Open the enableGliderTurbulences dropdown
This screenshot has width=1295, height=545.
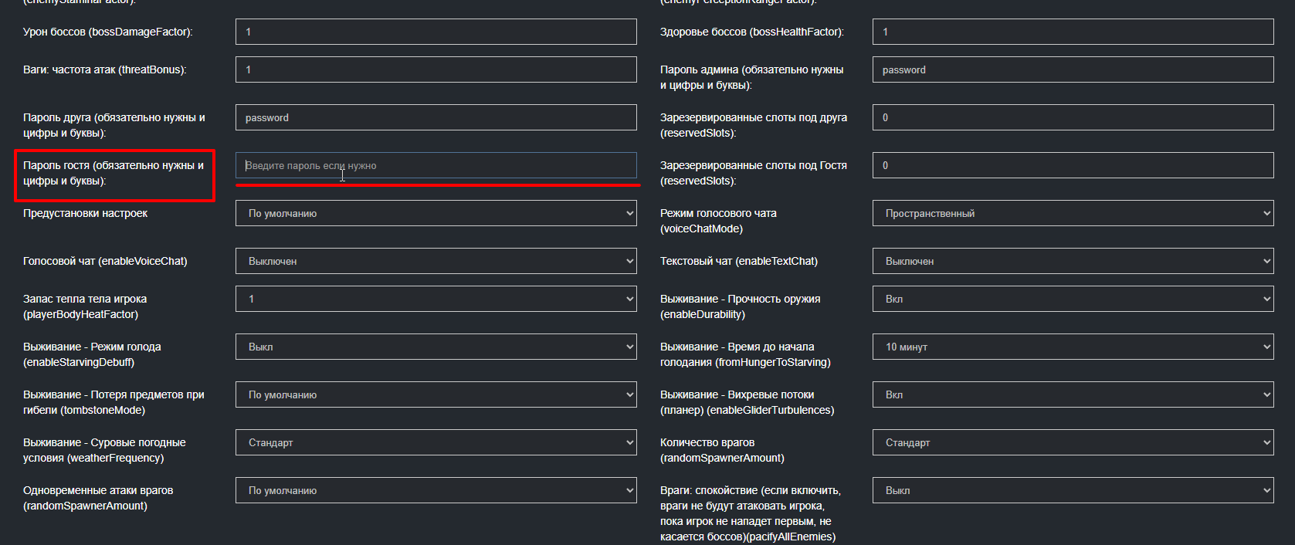point(1073,394)
